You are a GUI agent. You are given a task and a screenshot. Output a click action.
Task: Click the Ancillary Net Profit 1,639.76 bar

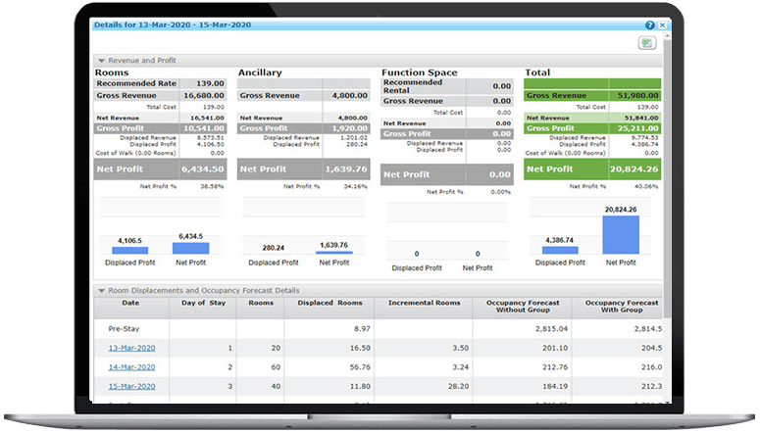[x=334, y=253]
